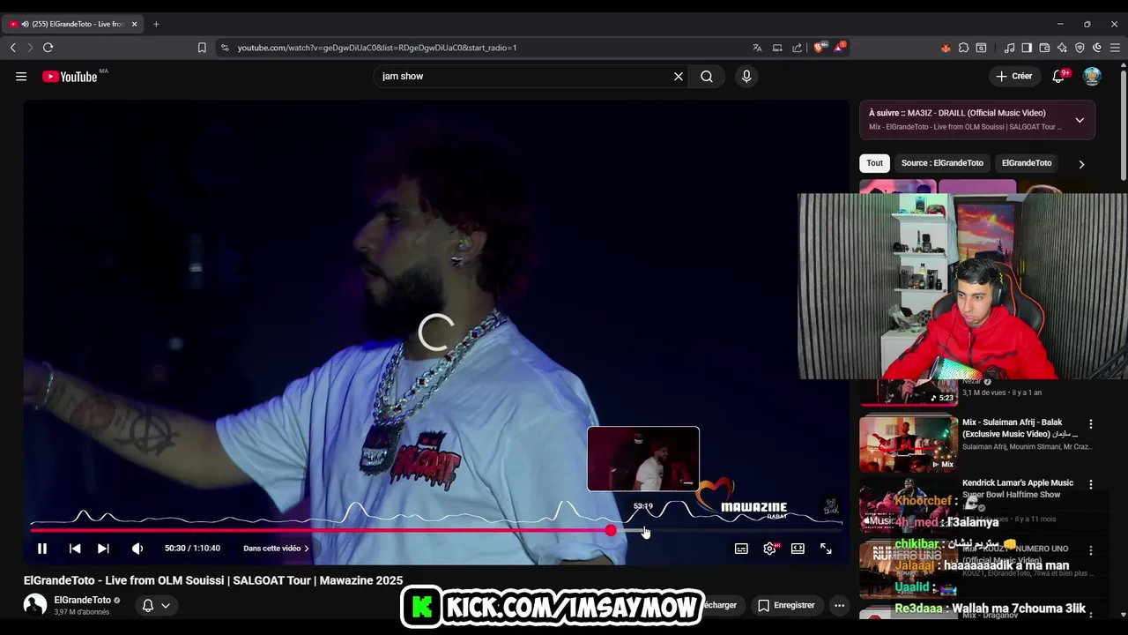Open Brave VPN shield icon

[1080, 48]
